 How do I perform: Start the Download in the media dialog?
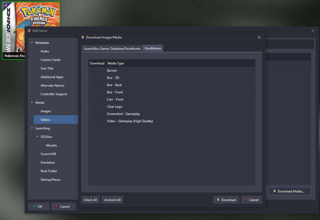tap(226, 200)
